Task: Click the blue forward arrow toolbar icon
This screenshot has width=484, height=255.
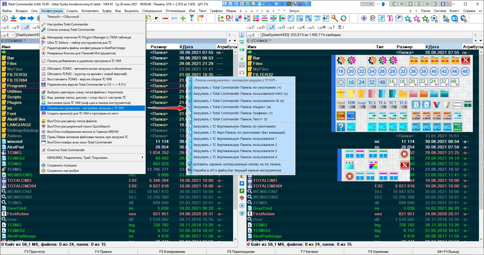Action: coord(31,18)
